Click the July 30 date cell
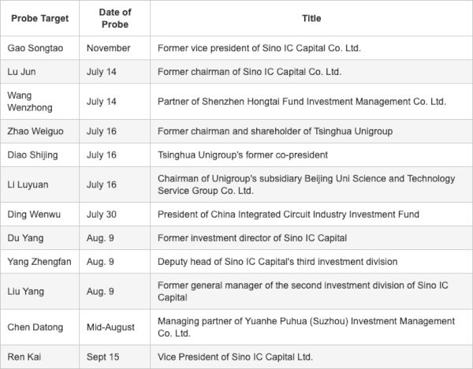The width and height of the screenshot is (473, 369). coord(101,214)
